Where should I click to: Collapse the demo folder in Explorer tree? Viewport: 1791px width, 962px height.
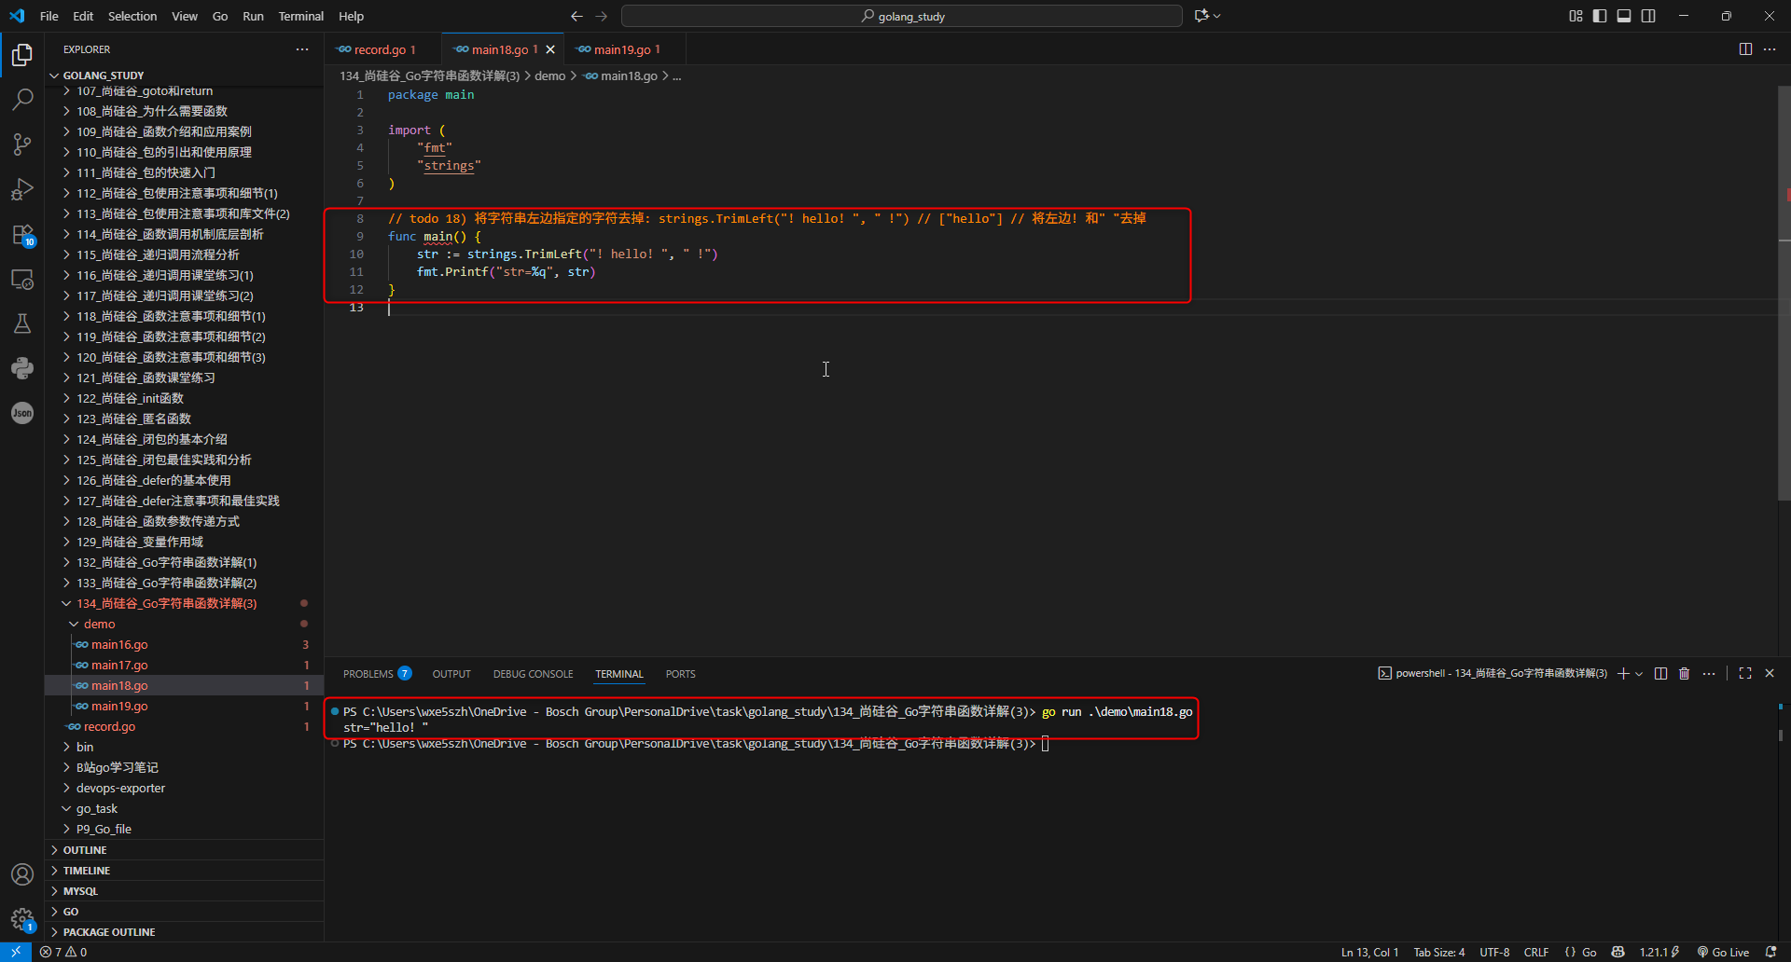coord(184,624)
